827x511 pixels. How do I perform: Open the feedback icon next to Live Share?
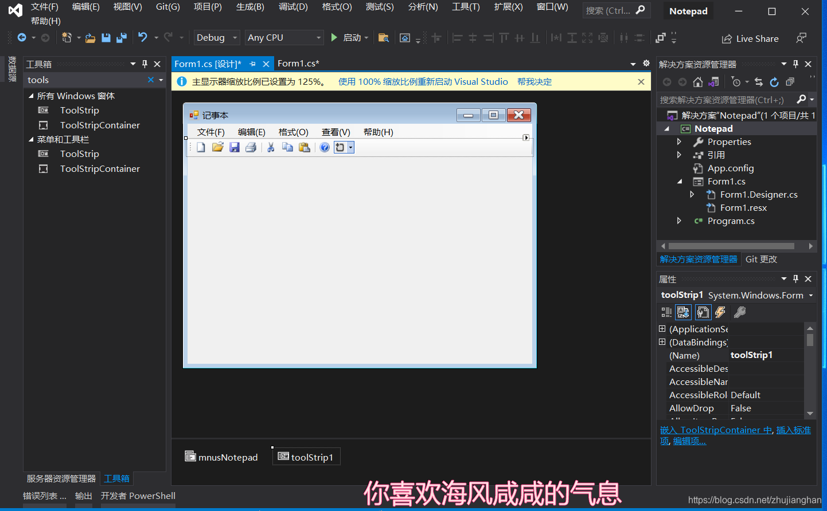coord(801,38)
